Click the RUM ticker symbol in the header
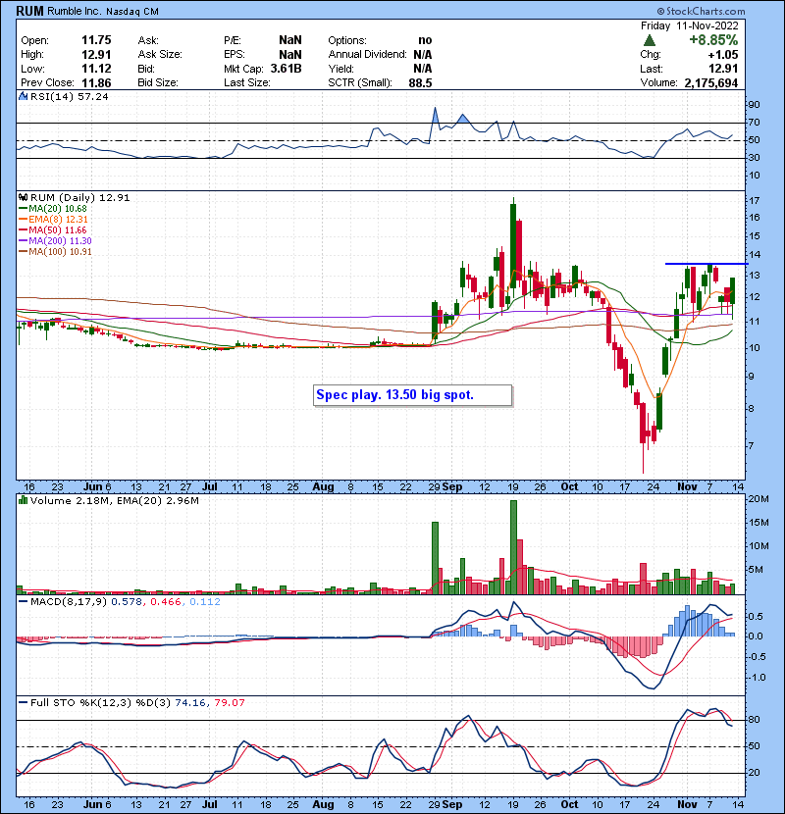 (30, 11)
